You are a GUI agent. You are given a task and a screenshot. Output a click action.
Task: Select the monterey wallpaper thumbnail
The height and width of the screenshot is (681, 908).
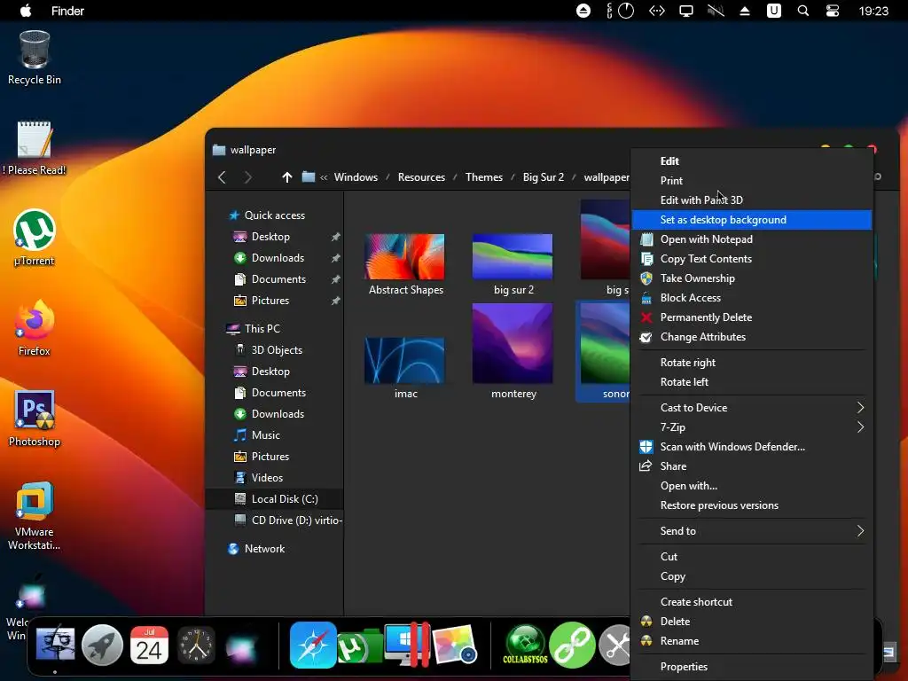click(513, 351)
